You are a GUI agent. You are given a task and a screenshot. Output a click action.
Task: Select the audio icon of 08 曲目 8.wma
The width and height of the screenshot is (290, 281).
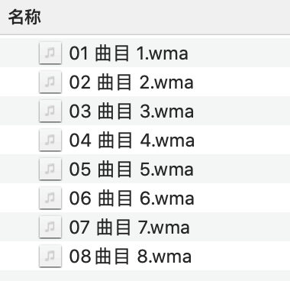click(x=50, y=256)
